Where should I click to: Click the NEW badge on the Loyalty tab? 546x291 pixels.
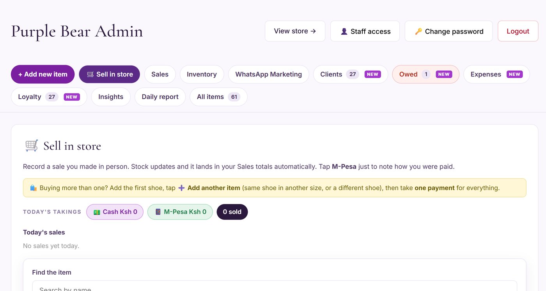(72, 97)
